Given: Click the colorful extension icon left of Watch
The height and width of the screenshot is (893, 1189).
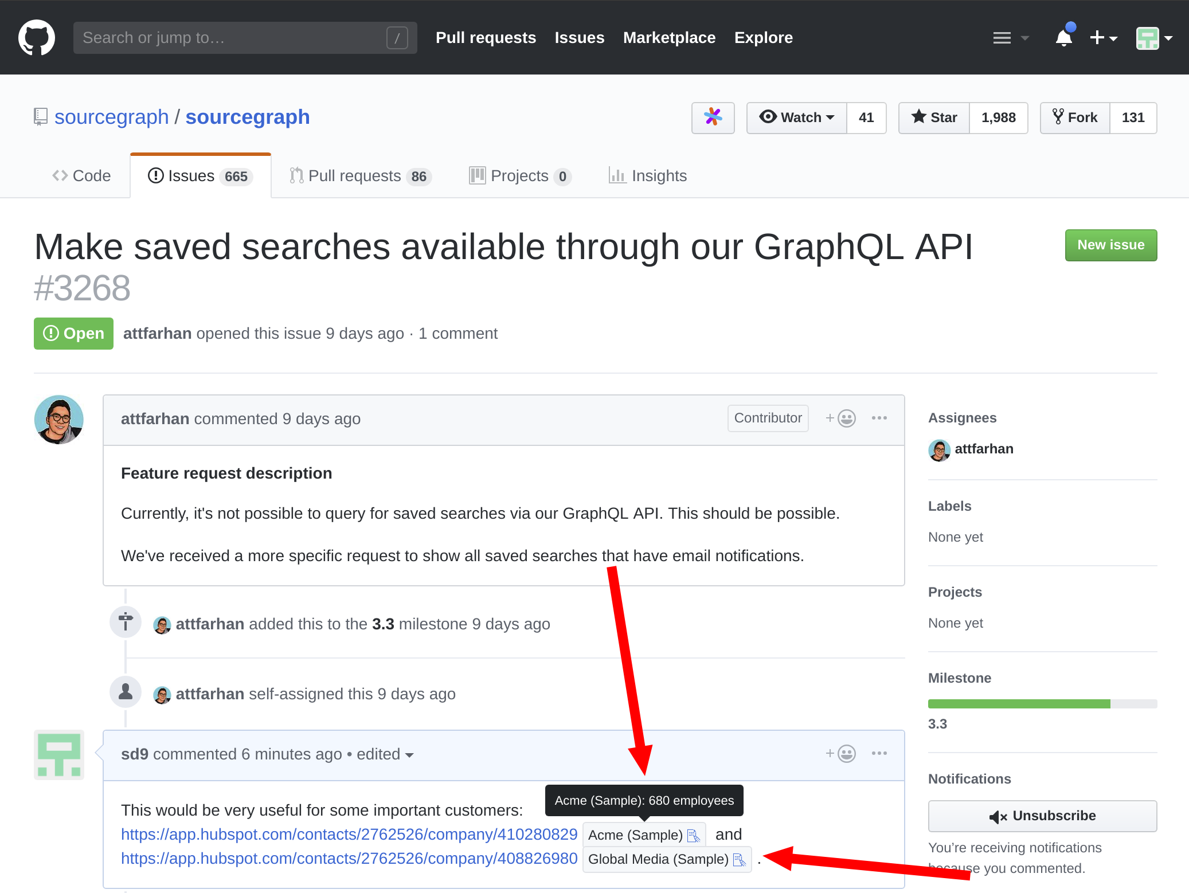Looking at the screenshot, I should (712, 117).
